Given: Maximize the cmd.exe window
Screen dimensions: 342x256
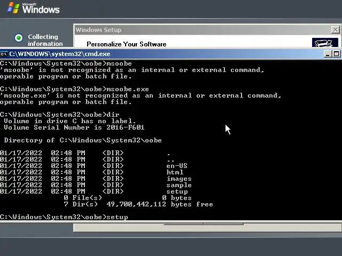Looking at the screenshot, I should click(336, 54).
